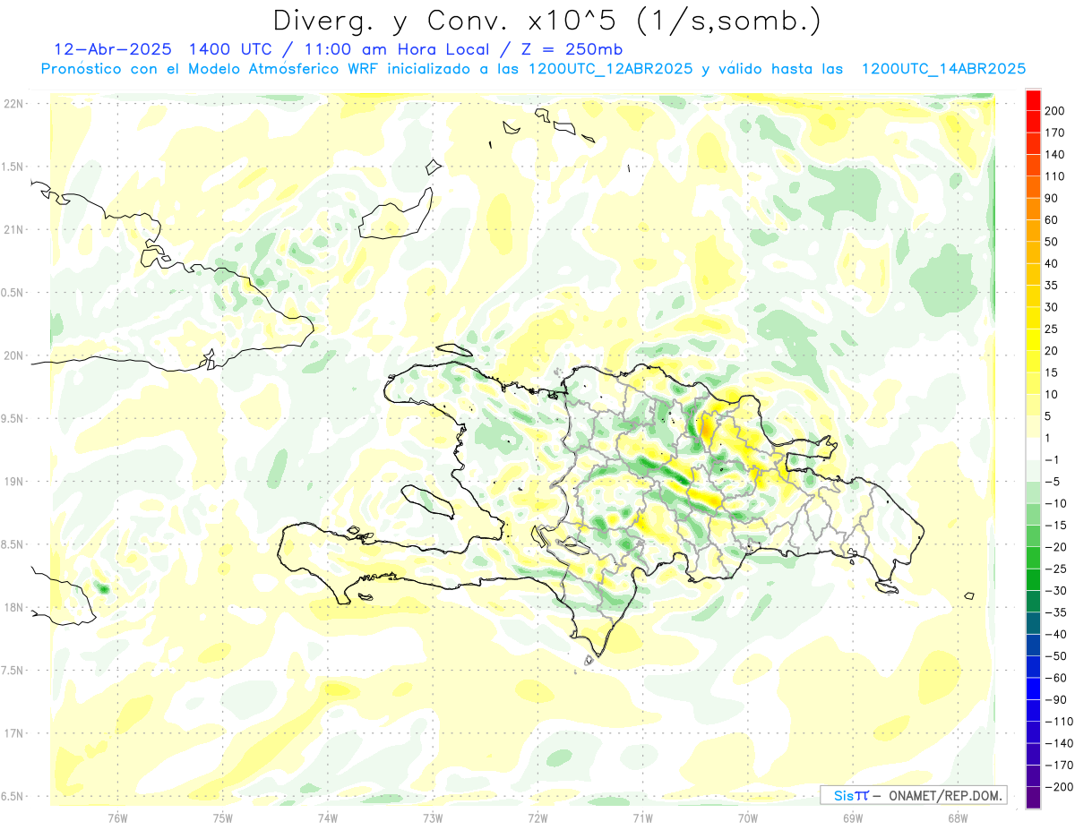The image size is (1075, 830).
Task: Click the 17N latitude label
Action: pyautogui.click(x=13, y=733)
